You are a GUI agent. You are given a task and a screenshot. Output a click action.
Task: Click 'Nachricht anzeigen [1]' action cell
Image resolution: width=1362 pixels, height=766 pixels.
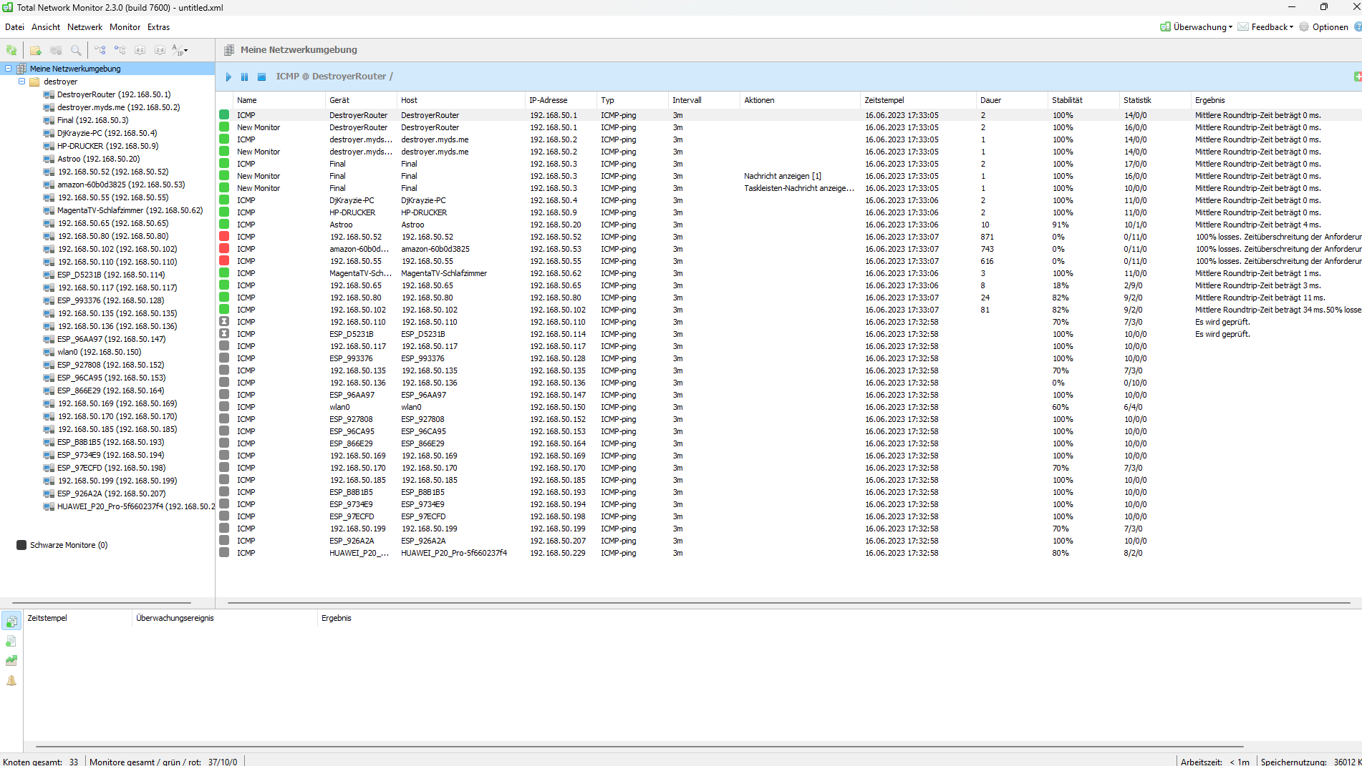(783, 176)
